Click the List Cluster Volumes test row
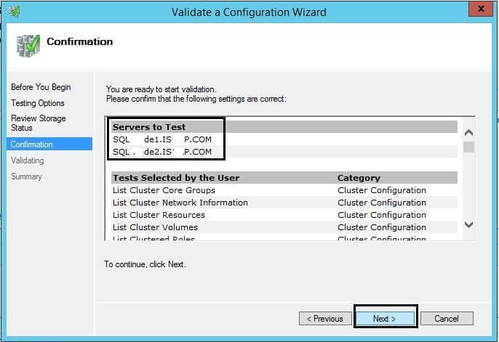499x342 pixels. [x=155, y=227]
